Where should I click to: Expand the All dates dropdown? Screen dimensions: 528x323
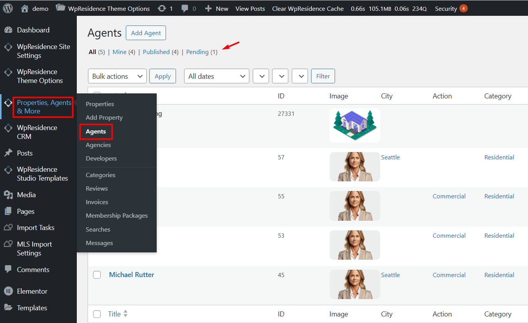tap(217, 76)
